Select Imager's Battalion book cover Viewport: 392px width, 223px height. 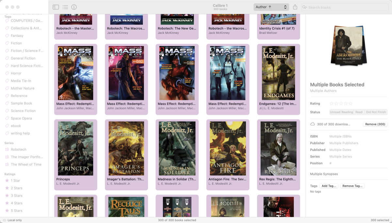(x=126, y=148)
